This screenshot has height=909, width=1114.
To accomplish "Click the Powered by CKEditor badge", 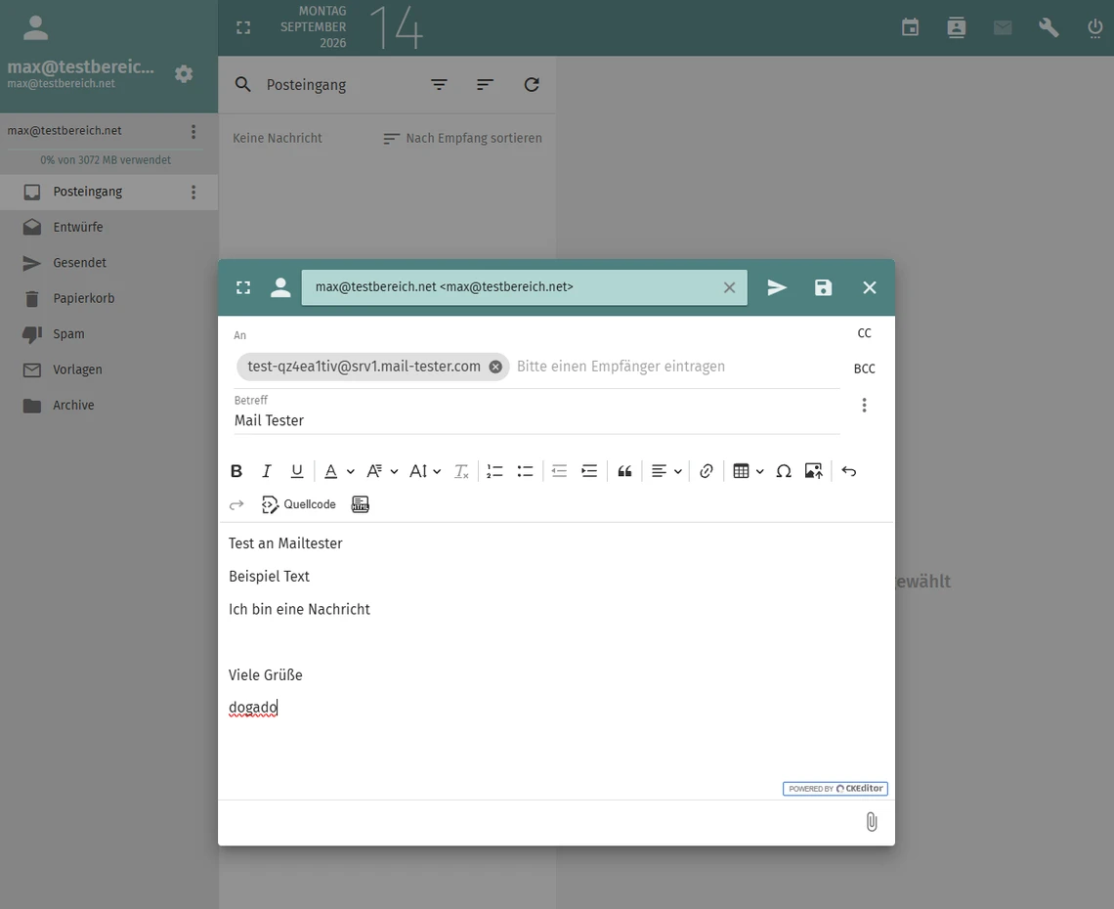I will [x=835, y=788].
